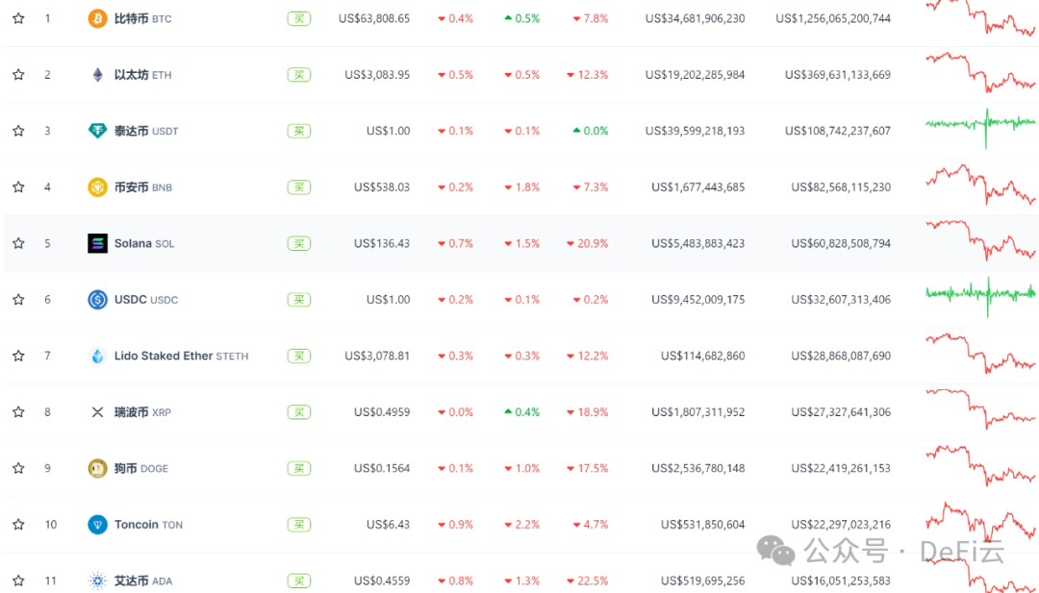Image resolution: width=1039 pixels, height=593 pixels.
Task: Click the Tether USDT coin icon
Action: 97,131
